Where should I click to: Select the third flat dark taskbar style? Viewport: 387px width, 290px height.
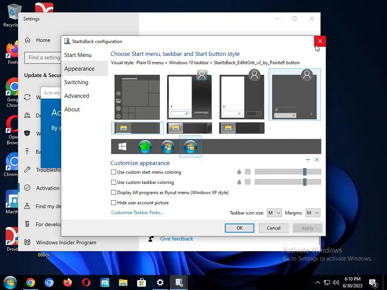pos(242,128)
